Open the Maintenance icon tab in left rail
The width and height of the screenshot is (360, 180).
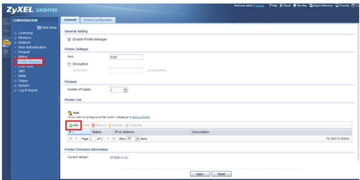coord(7,53)
